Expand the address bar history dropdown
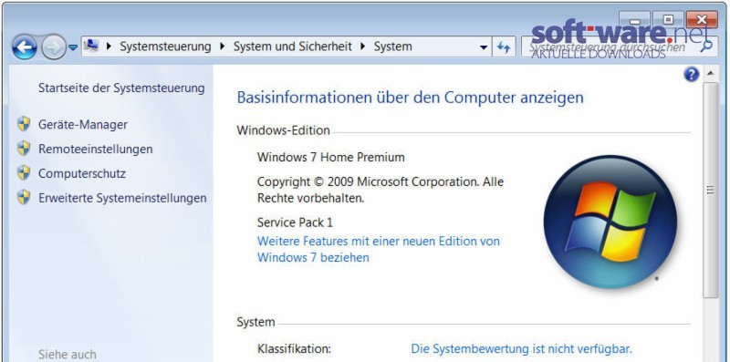 coord(484,47)
